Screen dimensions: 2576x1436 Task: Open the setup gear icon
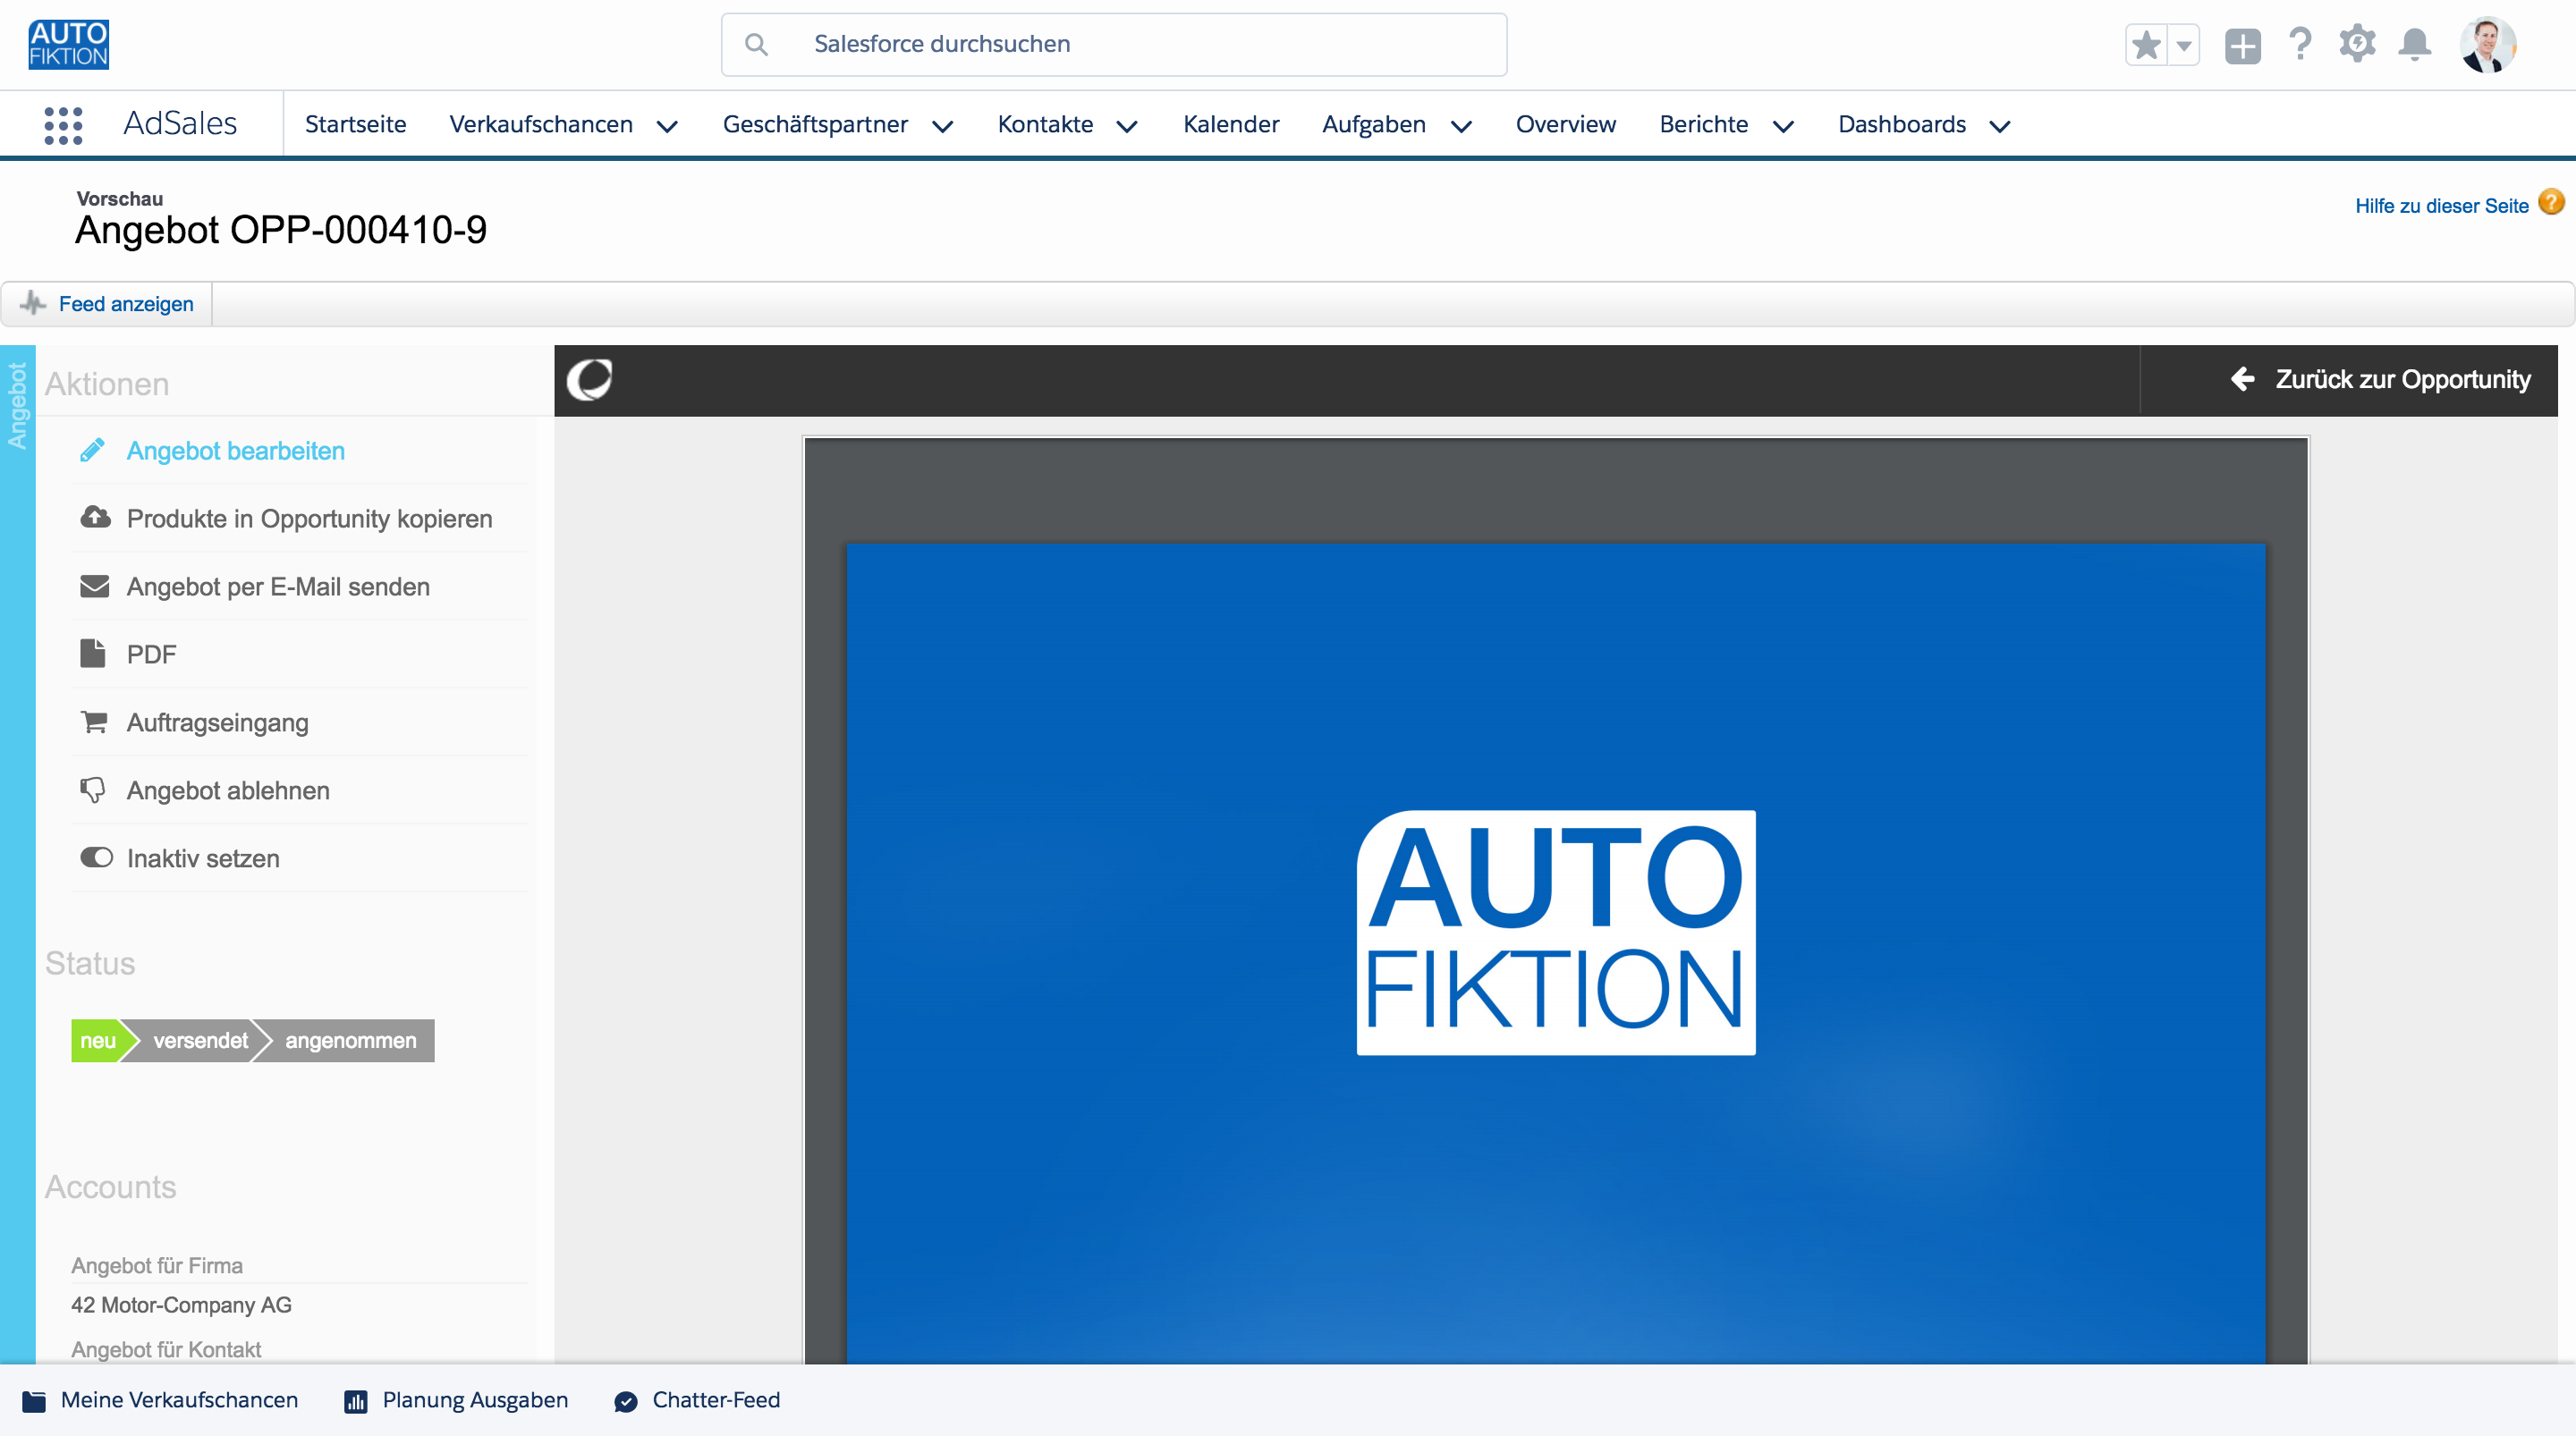pos(2357,45)
